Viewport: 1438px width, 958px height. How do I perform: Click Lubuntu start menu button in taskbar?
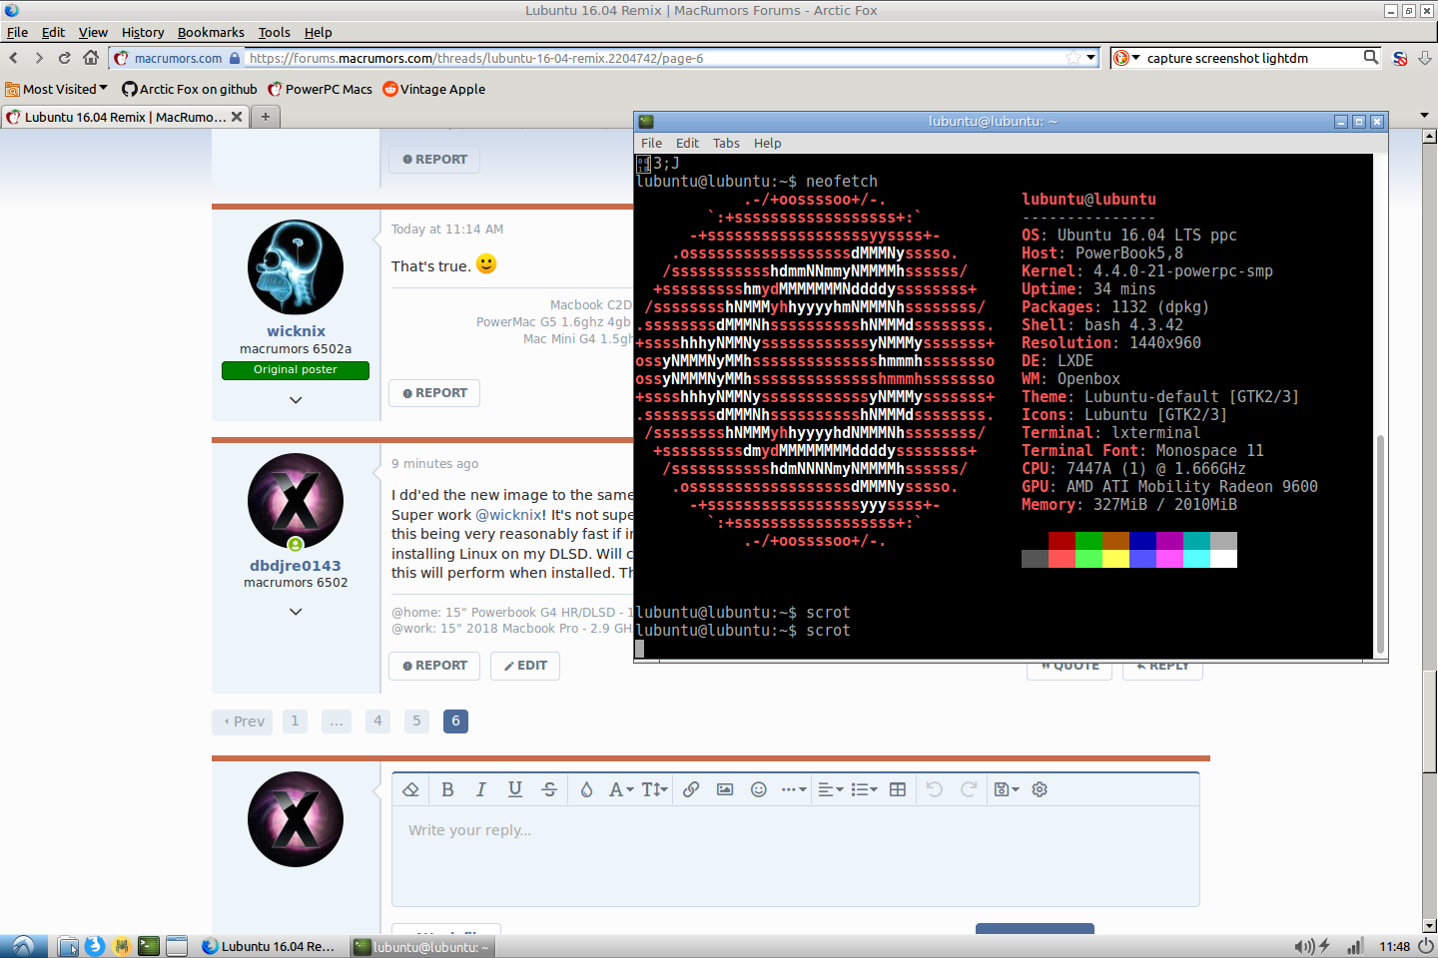[23, 946]
